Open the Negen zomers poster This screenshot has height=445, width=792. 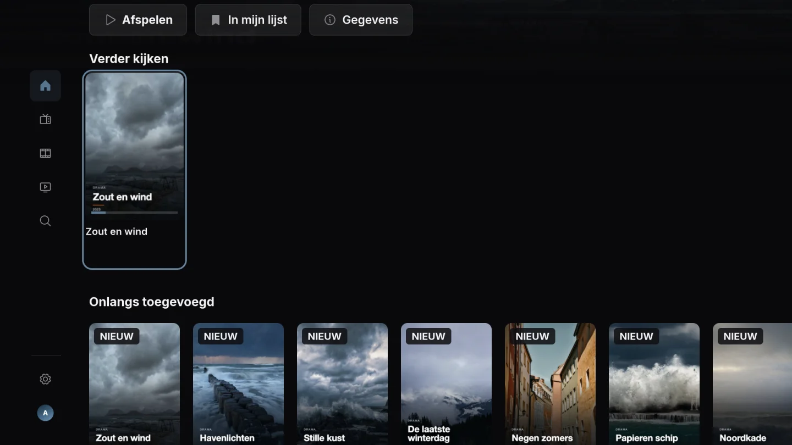pos(550,384)
